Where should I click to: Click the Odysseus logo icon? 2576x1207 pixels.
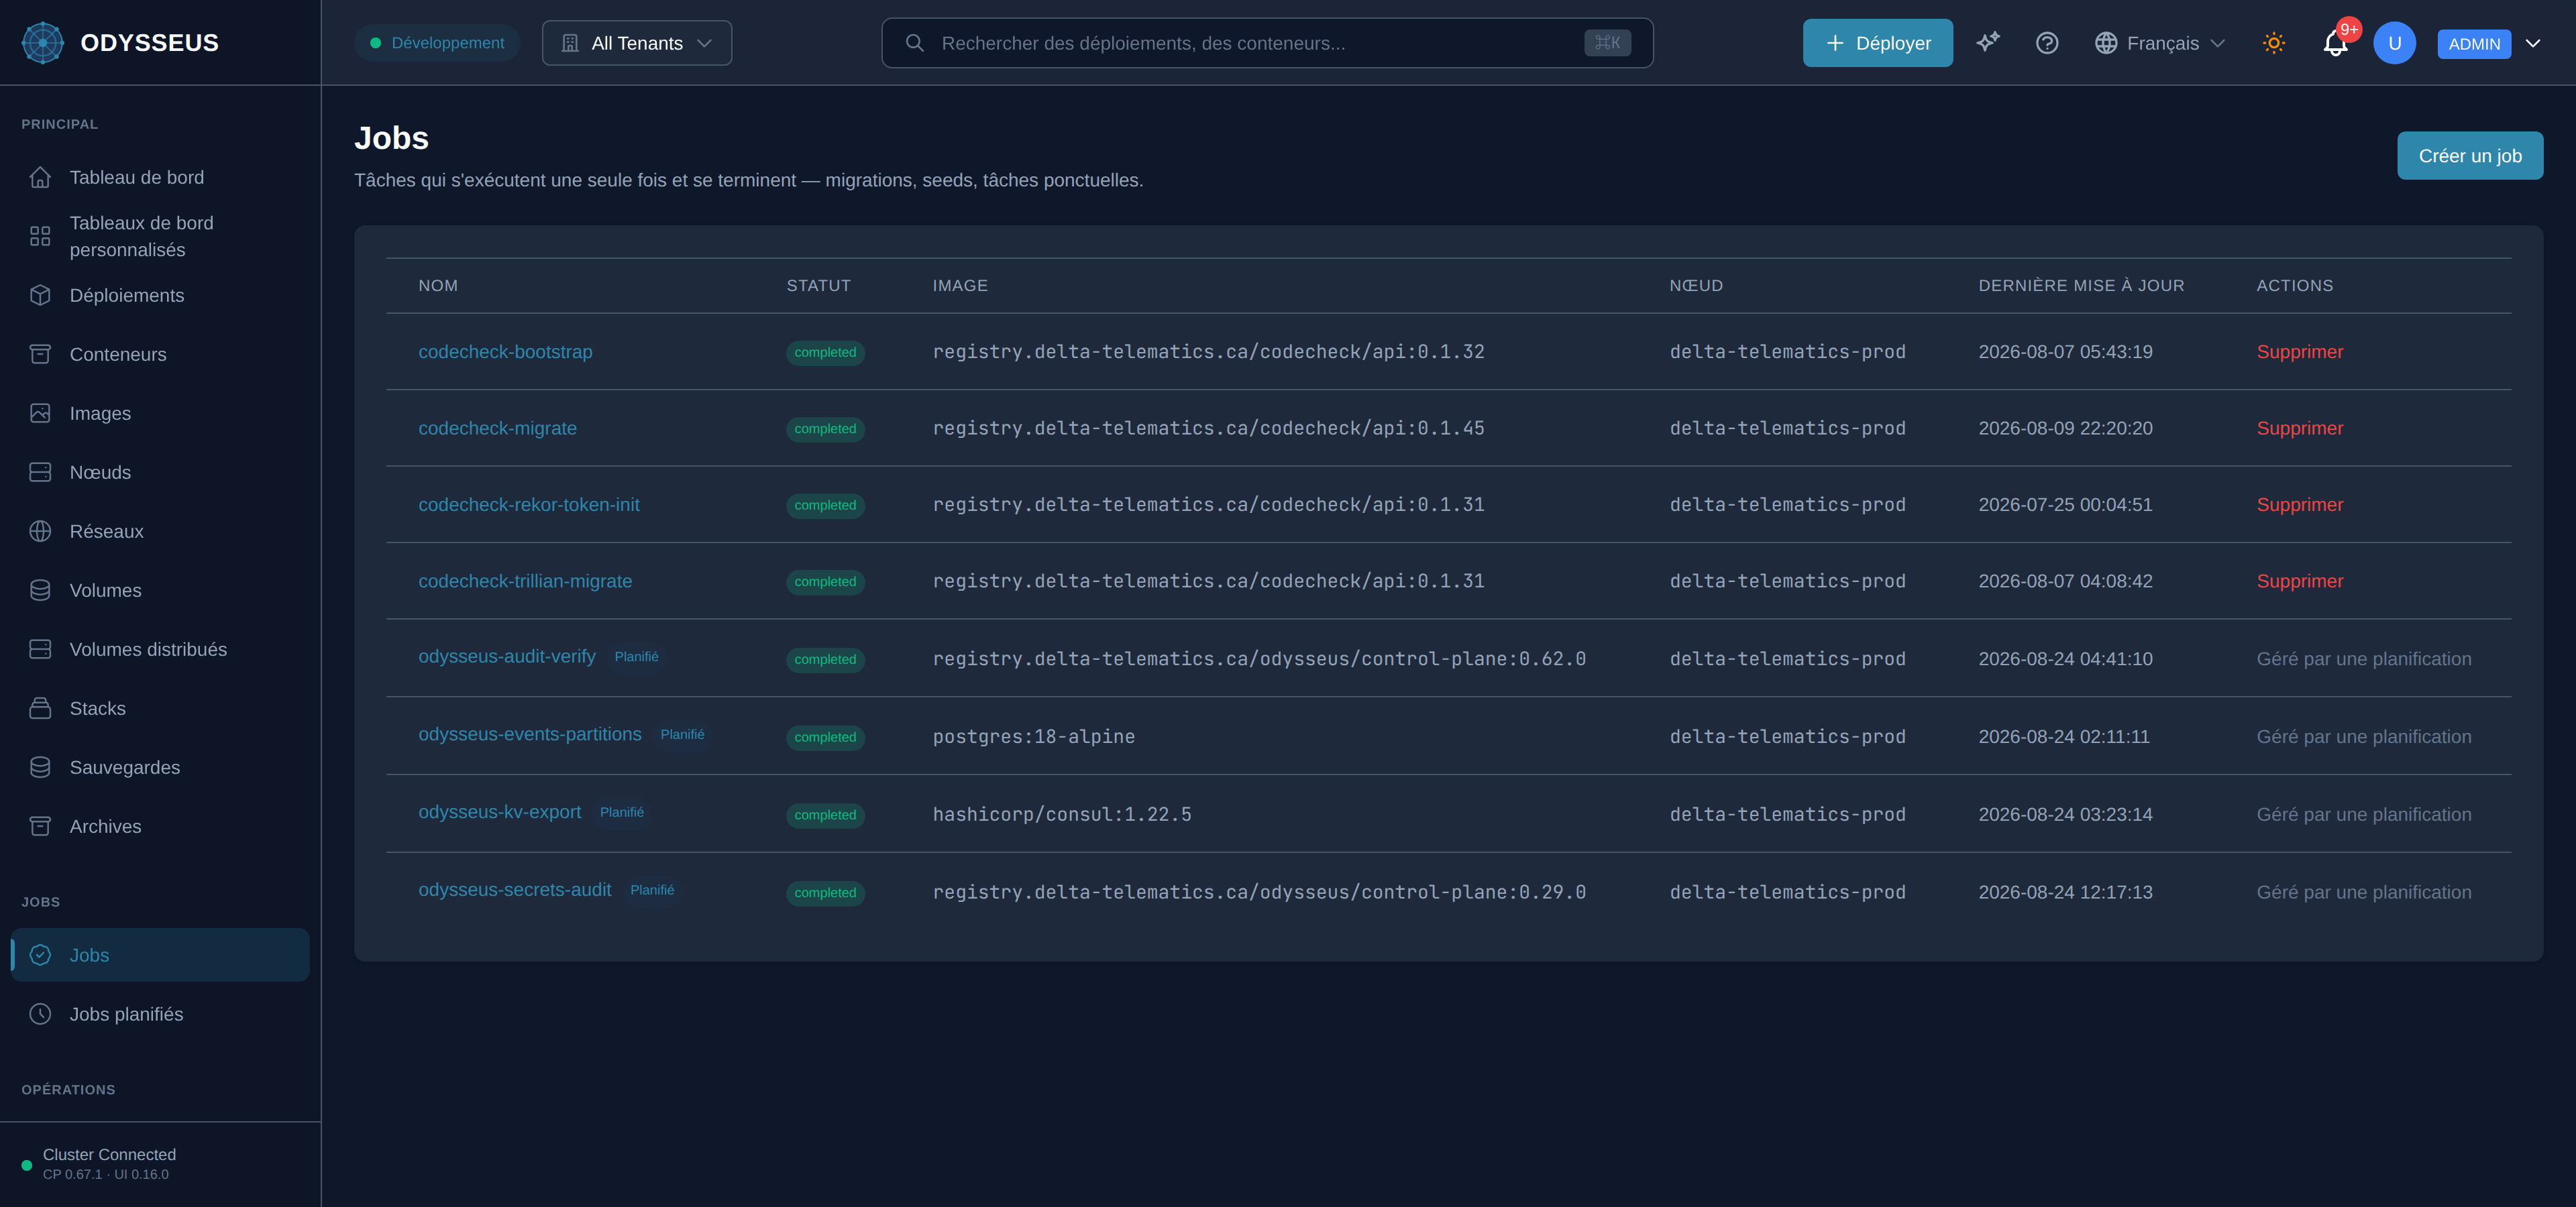(x=43, y=43)
